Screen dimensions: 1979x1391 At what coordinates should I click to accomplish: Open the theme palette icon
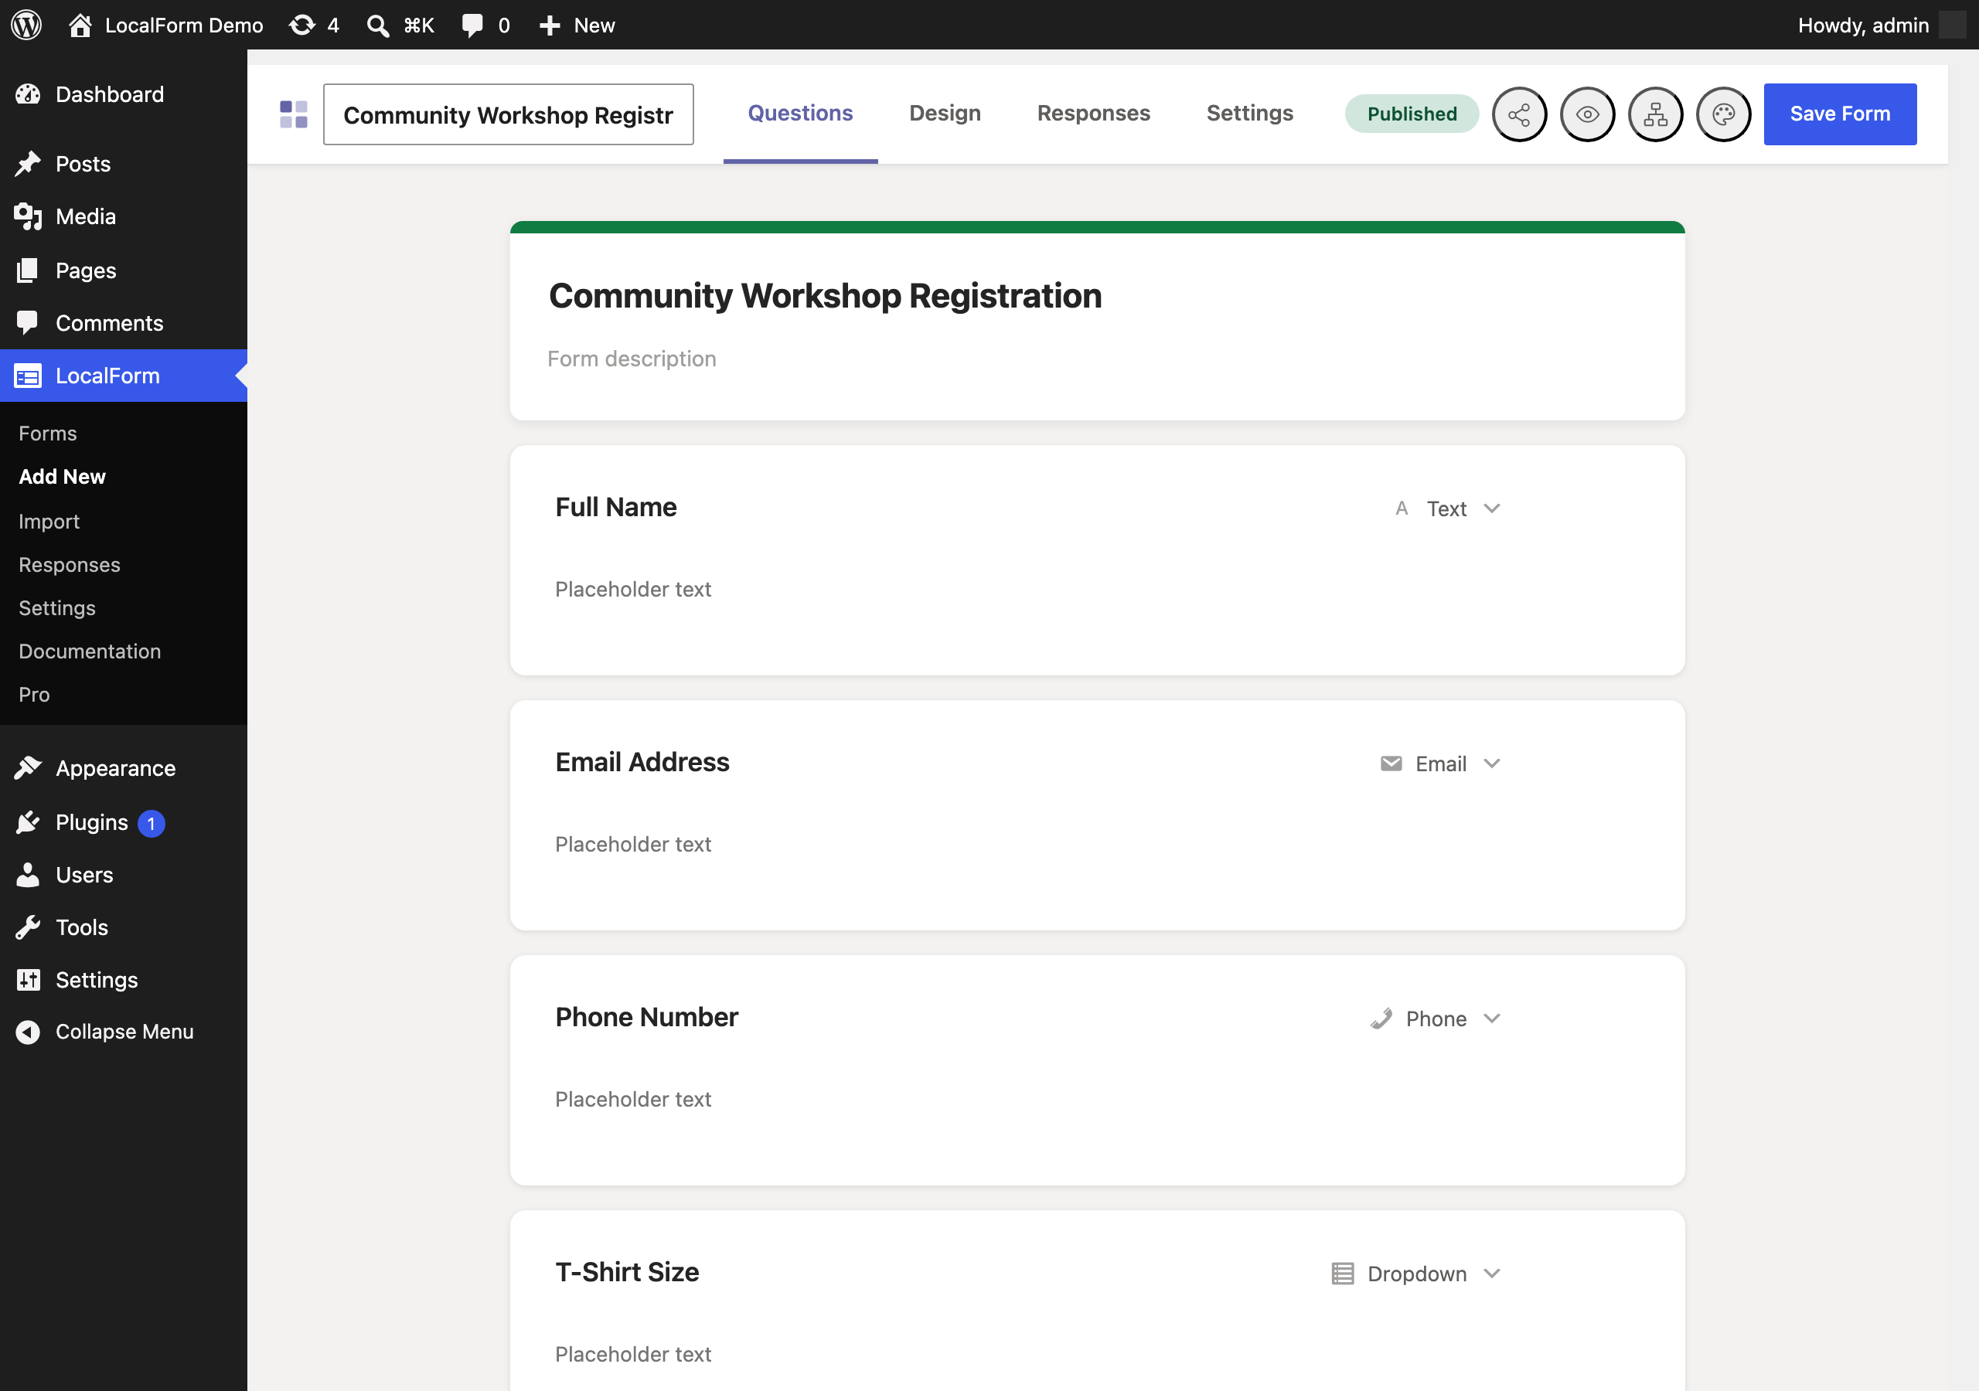(x=1723, y=114)
